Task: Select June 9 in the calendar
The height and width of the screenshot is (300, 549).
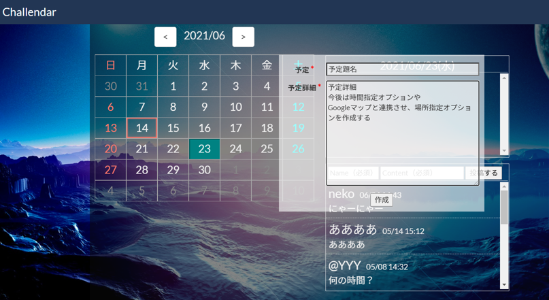Action: click(x=205, y=107)
